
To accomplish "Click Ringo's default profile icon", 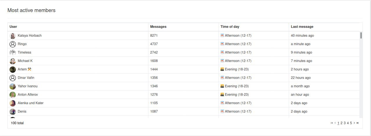I will 13,44.
